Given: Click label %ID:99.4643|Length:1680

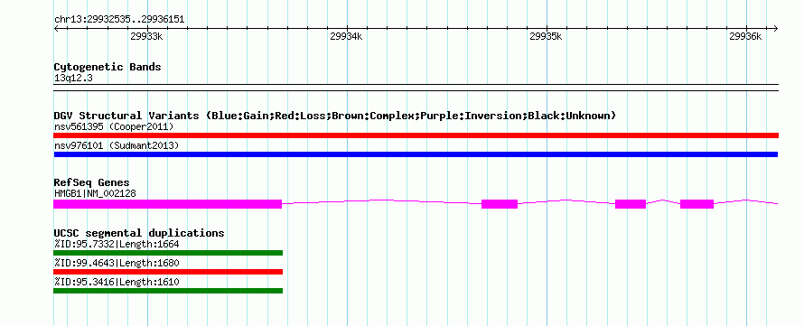Looking at the screenshot, I should pos(117,263).
